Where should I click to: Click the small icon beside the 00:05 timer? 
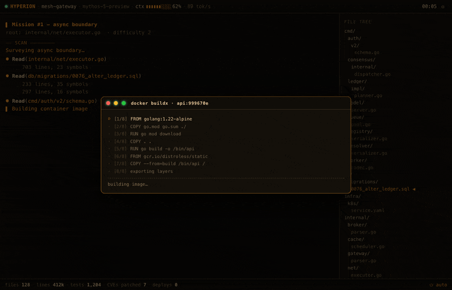pos(442,7)
